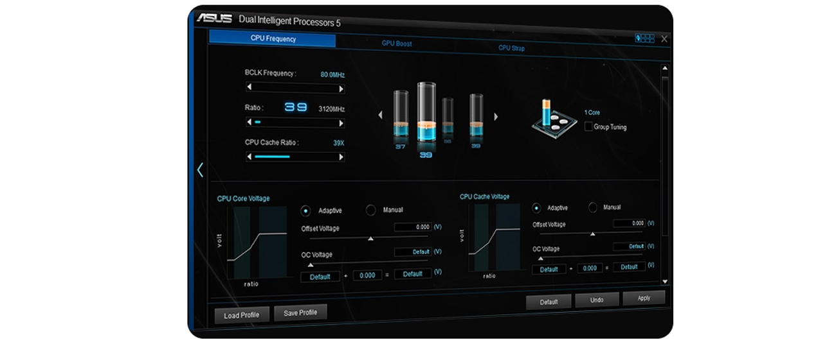Click CPU Cache OC Voltage Default field
This screenshot has width=836, height=344.
pyautogui.click(x=629, y=246)
